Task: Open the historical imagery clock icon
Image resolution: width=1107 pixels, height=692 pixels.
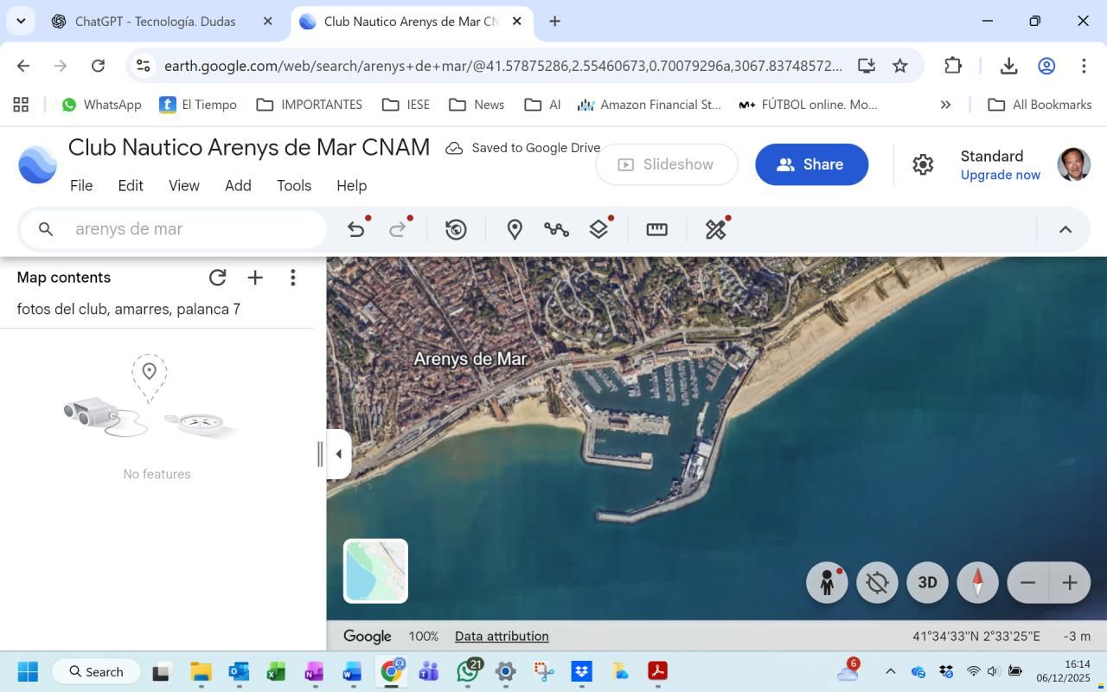Action: [x=456, y=229]
